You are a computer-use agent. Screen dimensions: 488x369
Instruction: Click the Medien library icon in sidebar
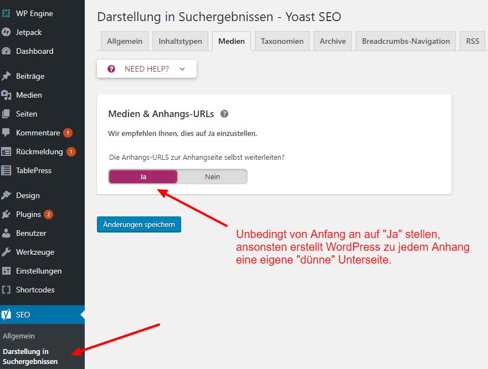coord(6,95)
